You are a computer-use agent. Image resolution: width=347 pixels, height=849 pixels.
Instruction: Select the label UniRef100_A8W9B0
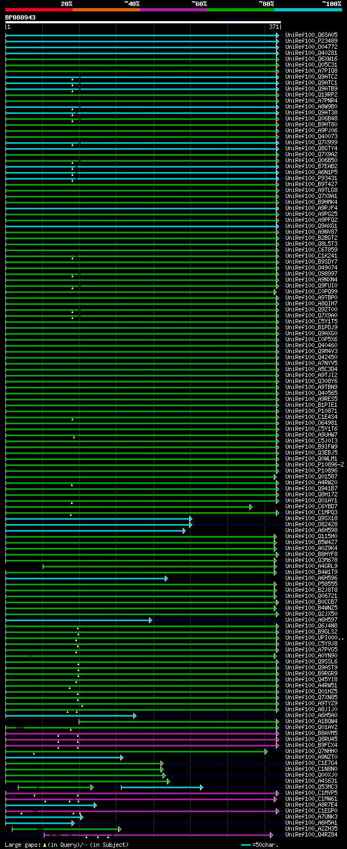[311, 106]
